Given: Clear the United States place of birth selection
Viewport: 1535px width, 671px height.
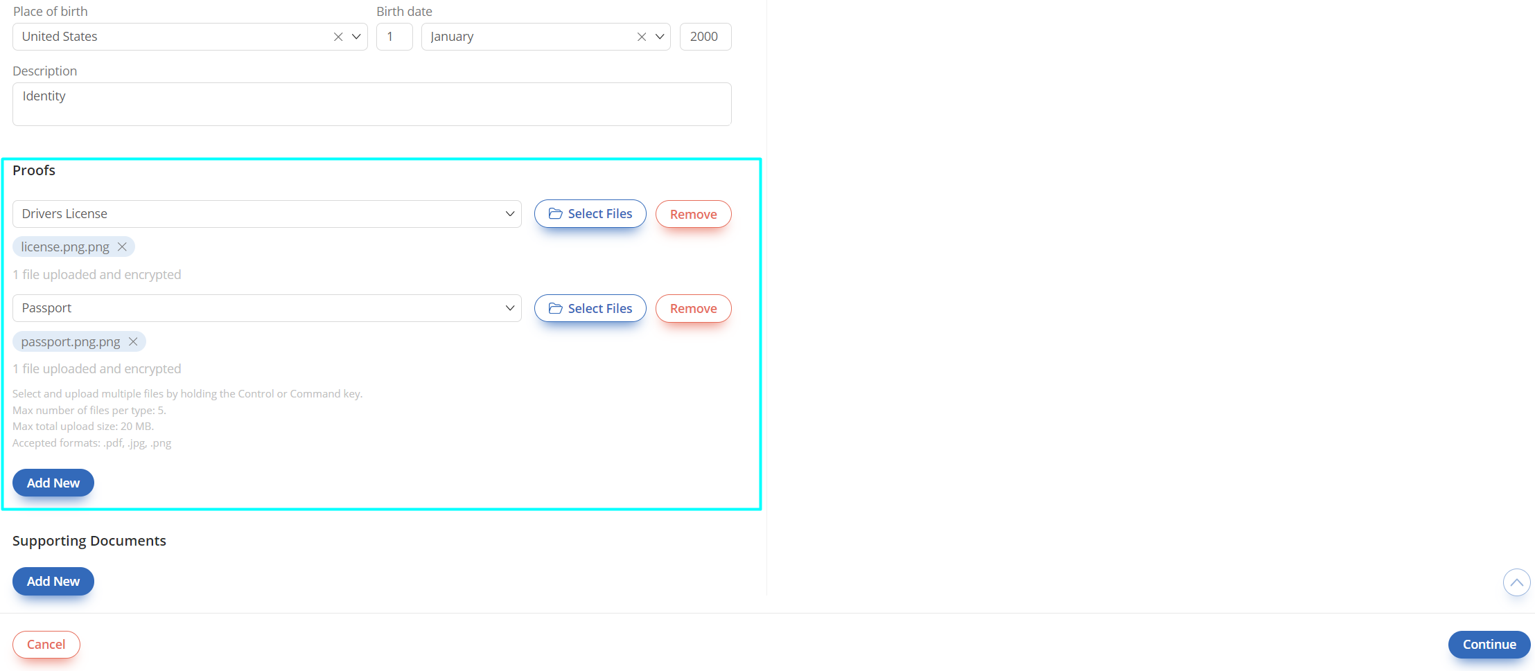Looking at the screenshot, I should click(338, 37).
